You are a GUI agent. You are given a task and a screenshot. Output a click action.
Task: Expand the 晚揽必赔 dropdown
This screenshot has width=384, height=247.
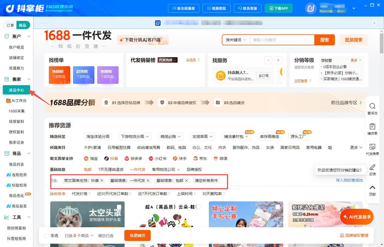coord(171,137)
